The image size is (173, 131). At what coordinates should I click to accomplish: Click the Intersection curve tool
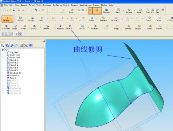tap(128, 27)
